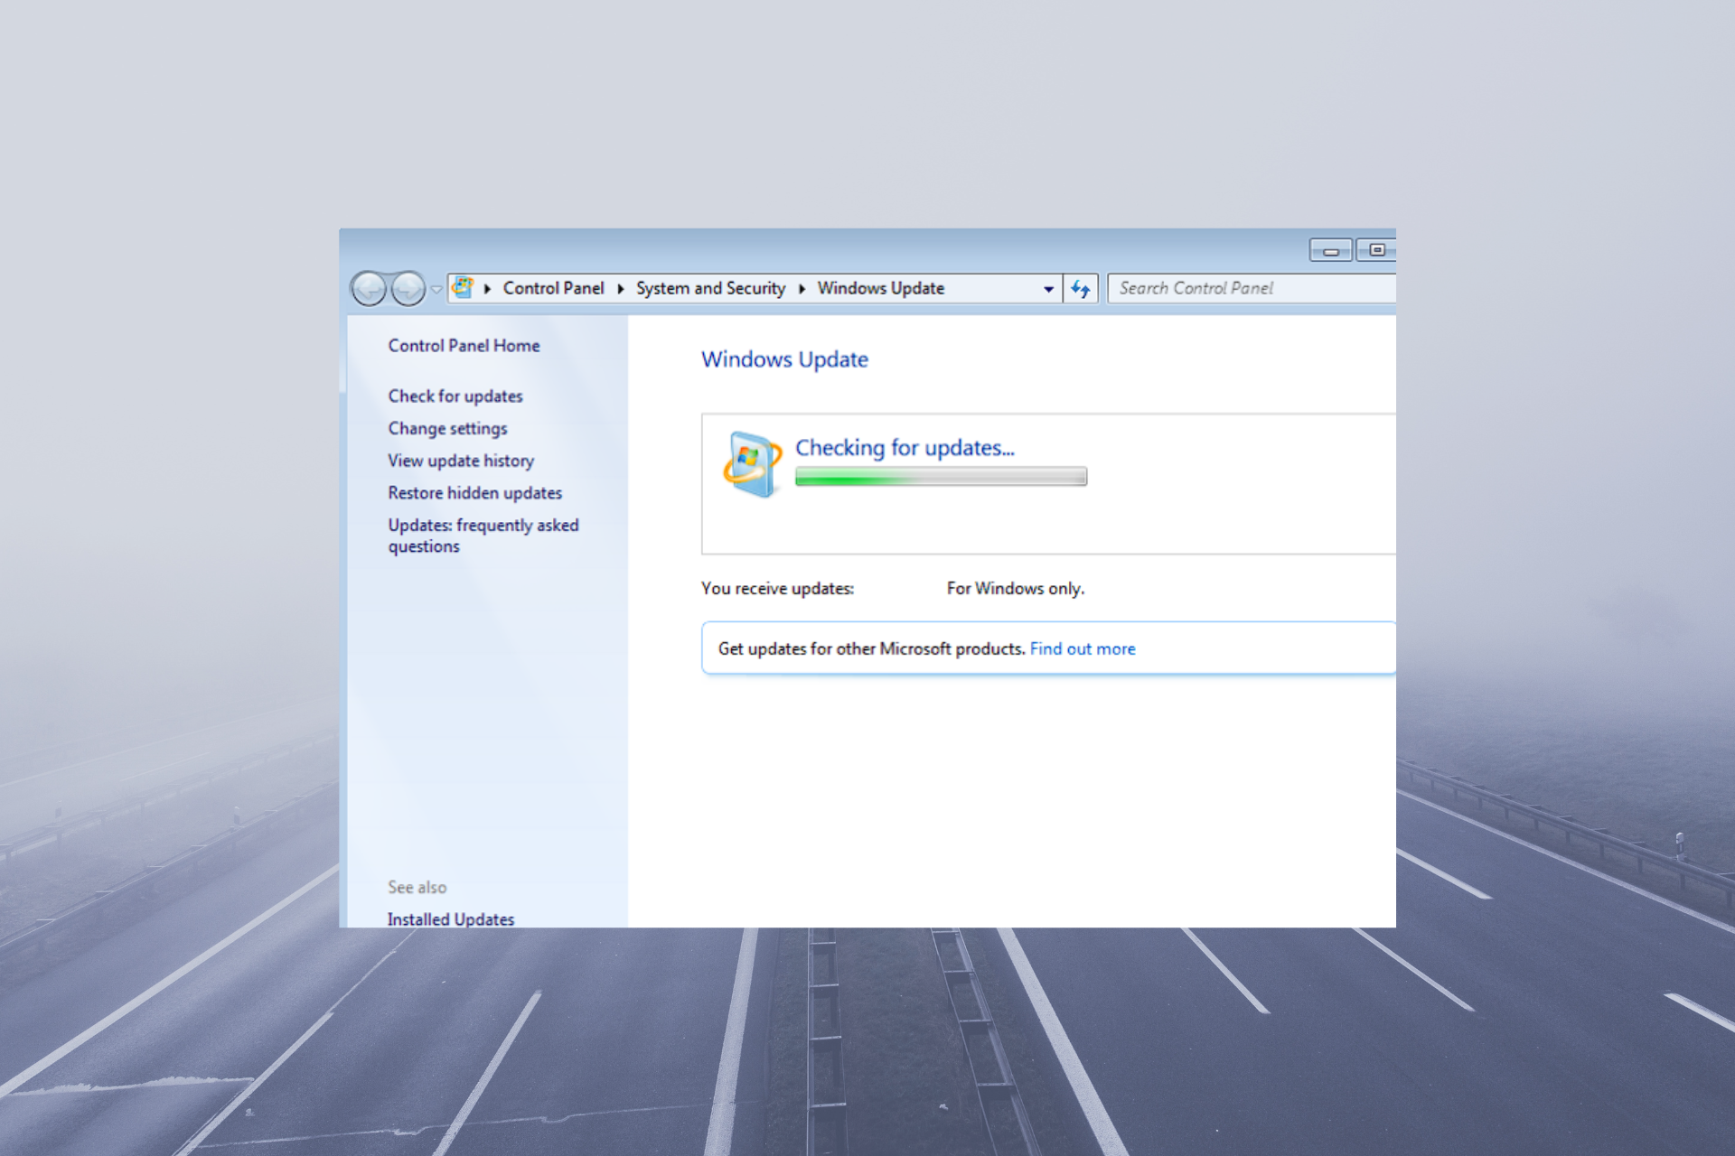Expand the arrow after System and Security

click(x=802, y=289)
